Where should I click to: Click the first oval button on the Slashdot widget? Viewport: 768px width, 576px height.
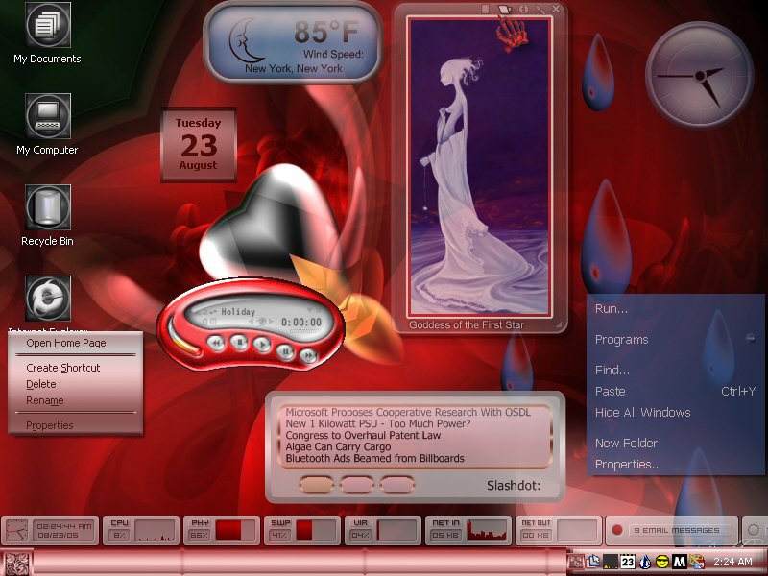(x=317, y=485)
